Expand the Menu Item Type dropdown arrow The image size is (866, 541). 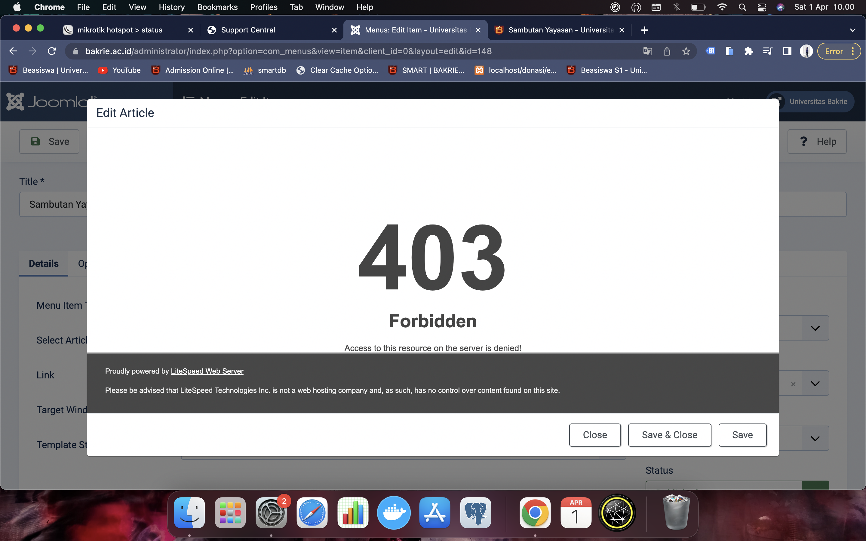815,328
